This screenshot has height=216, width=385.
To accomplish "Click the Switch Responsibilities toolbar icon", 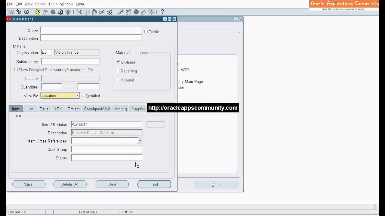I will [x=53, y=12].
